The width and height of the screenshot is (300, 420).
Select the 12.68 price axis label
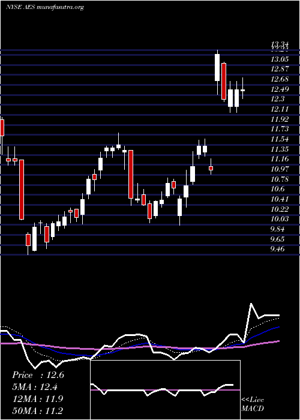[280, 79]
